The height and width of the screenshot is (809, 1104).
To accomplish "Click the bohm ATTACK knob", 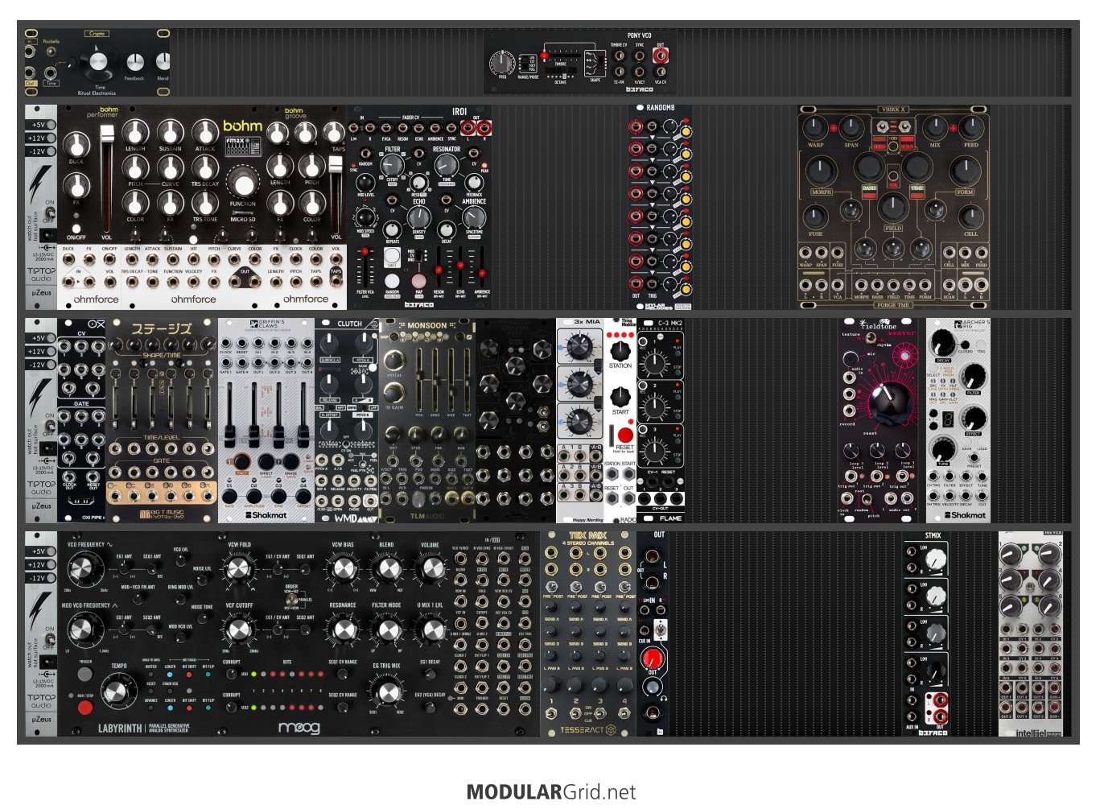I will (205, 132).
